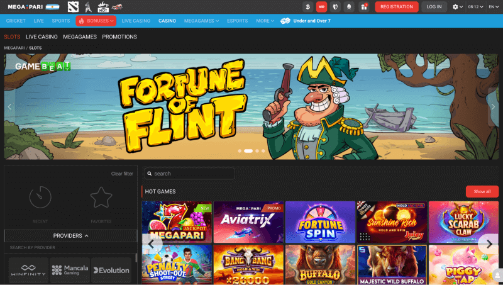Viewport: 503px width, 285px height.
Task: Open Penalty Shoot-Out Street game
Action: (x=177, y=265)
